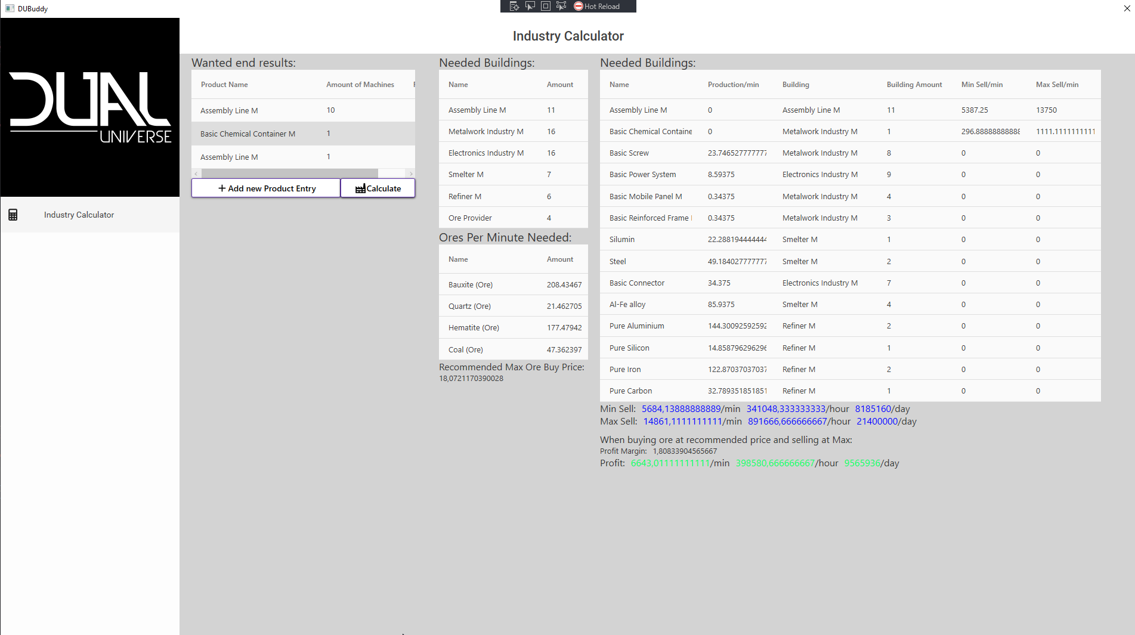This screenshot has width=1135, height=635.
Task: Click Pure Iron row
Action: point(851,370)
